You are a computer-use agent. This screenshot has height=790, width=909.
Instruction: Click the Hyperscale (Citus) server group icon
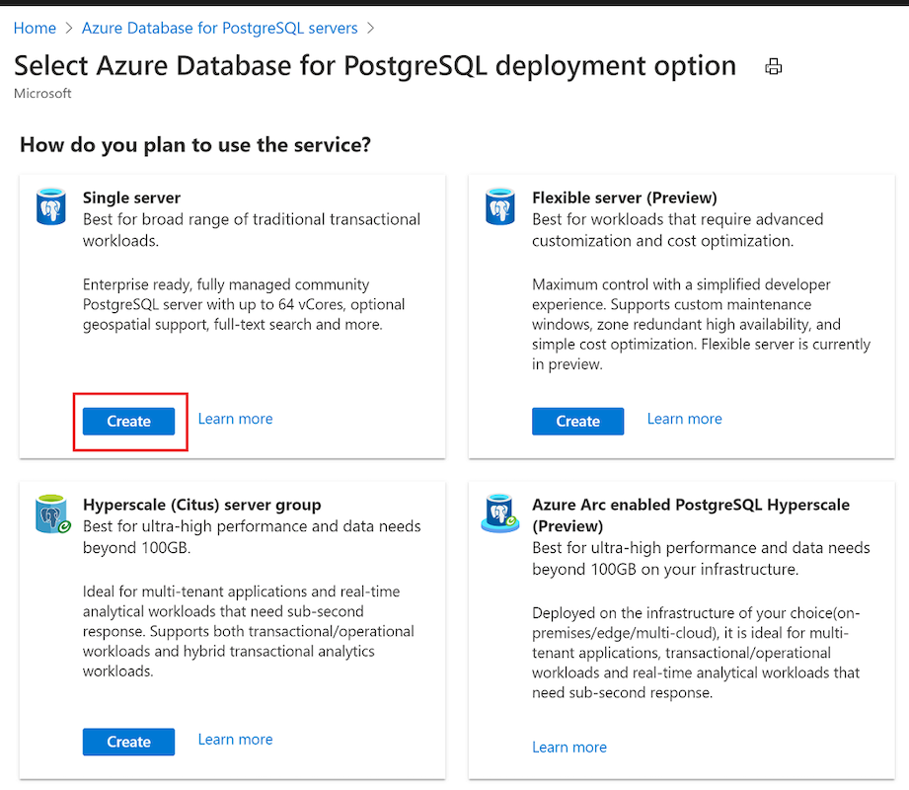tap(51, 515)
